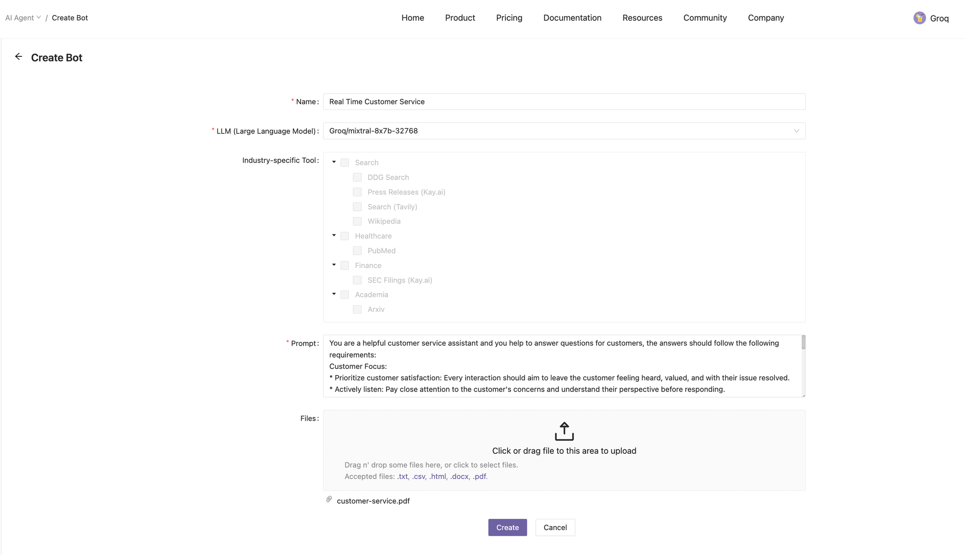
Task: Check the PubMed checkbox
Action: point(357,251)
